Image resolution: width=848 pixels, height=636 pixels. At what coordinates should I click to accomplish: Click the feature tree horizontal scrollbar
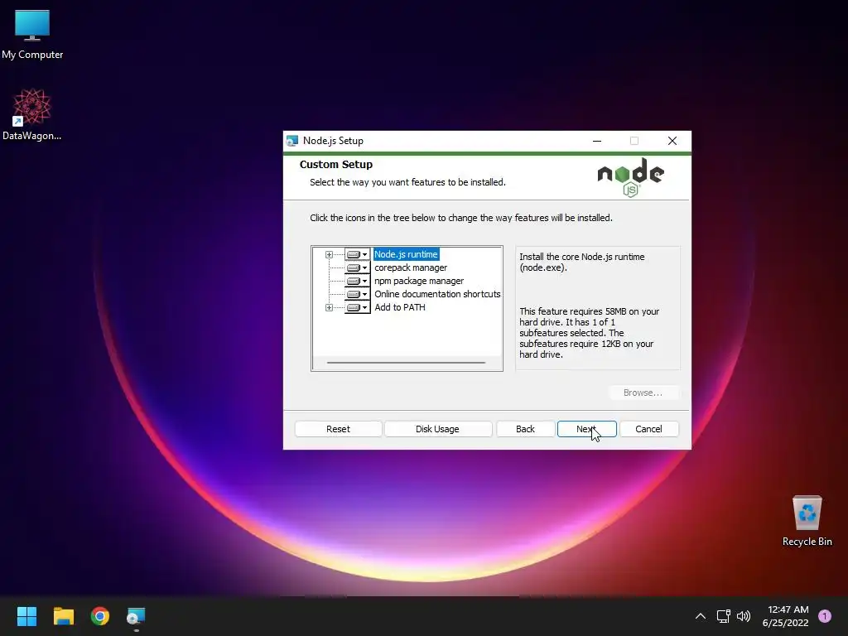406,363
